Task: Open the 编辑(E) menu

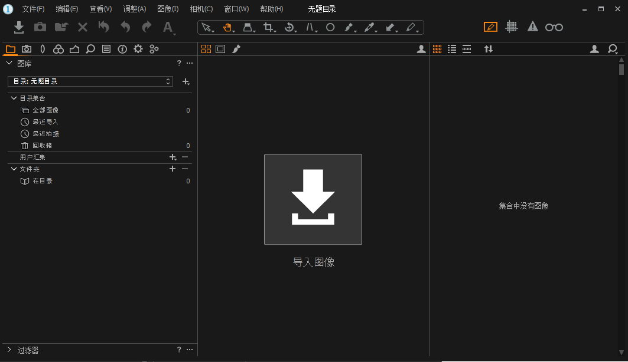Action: [67, 9]
